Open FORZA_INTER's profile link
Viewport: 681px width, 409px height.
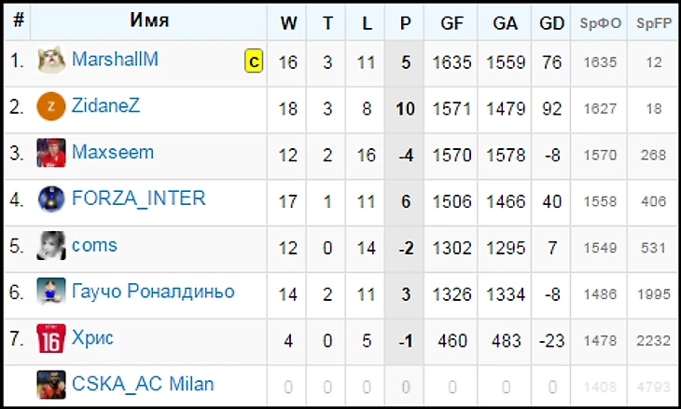[x=138, y=198]
